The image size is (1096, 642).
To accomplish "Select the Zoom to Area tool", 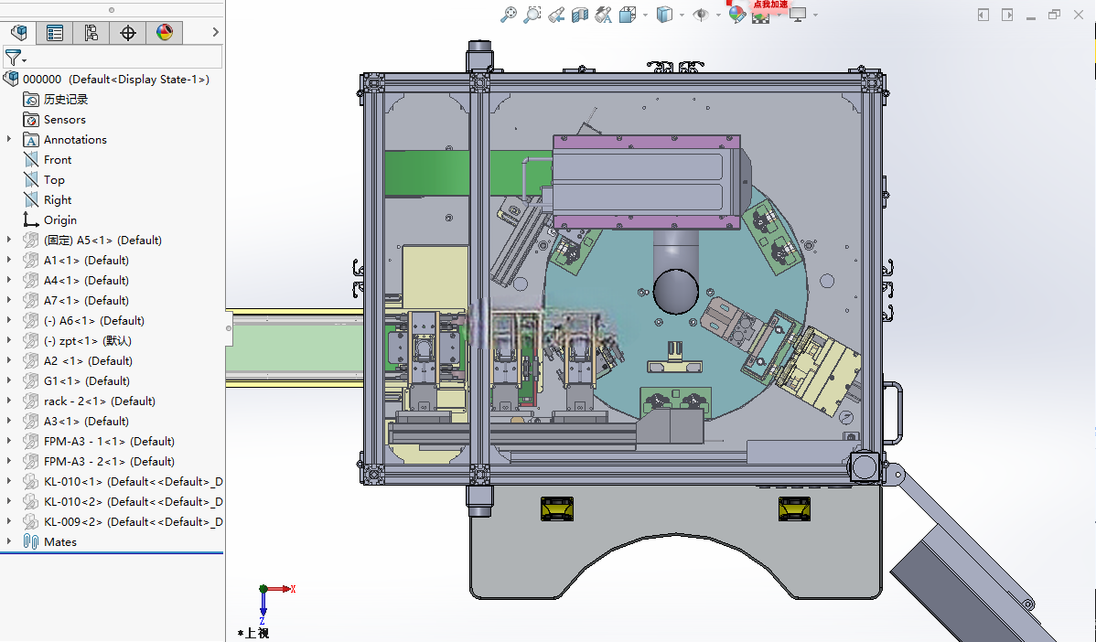I will pyautogui.click(x=532, y=14).
